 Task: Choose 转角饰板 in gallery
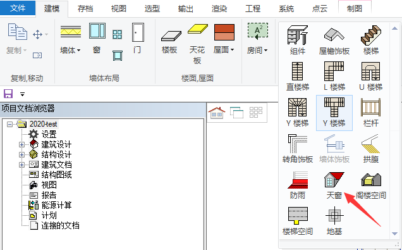(x=298, y=149)
